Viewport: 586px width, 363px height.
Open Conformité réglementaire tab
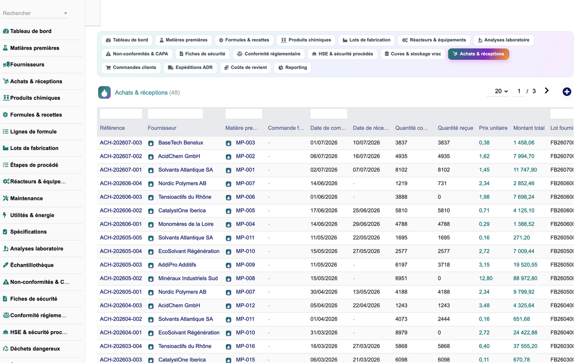pos(269,54)
